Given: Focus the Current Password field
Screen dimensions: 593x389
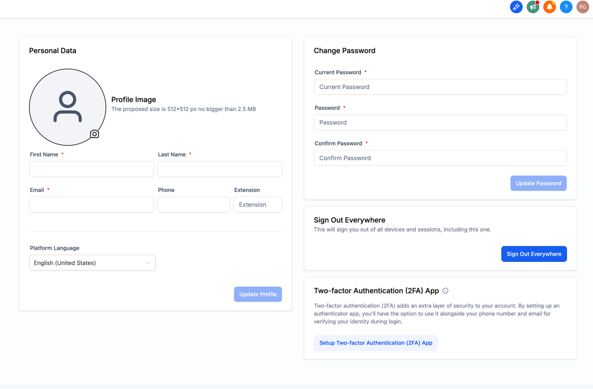Looking at the screenshot, I should [x=440, y=87].
